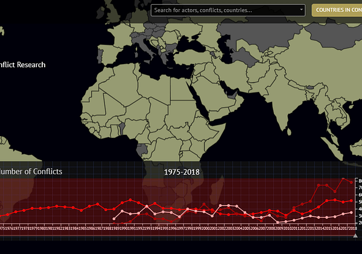Select the last white line data point
362x254 pixels.
point(351,212)
